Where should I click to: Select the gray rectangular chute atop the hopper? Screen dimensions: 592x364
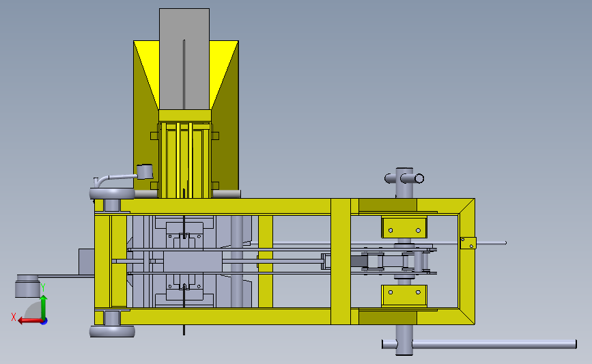[x=184, y=59]
